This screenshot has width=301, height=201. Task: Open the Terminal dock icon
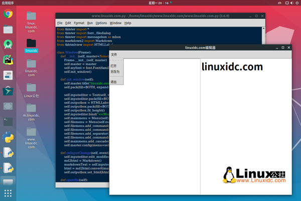pyautogui.click(x=8, y=121)
